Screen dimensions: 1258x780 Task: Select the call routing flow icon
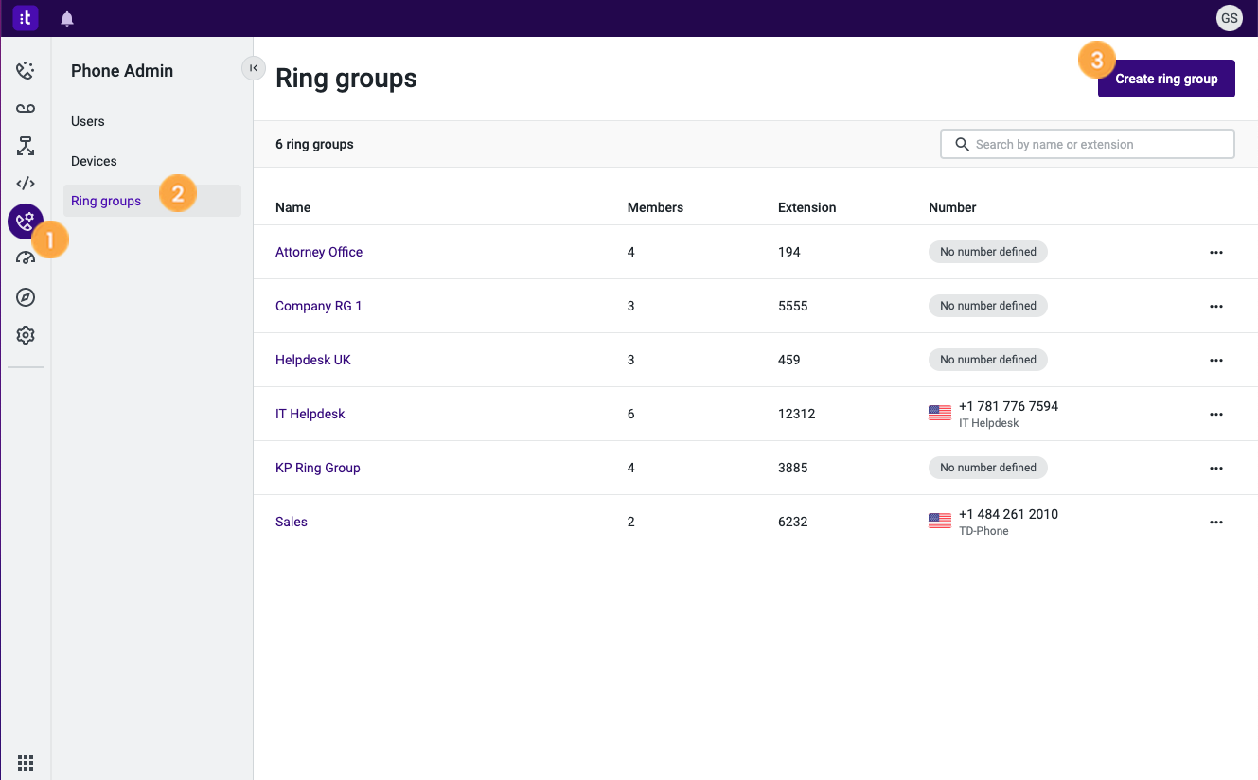click(26, 146)
